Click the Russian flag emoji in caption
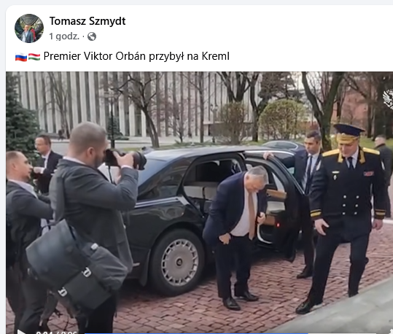Screen dimensions: 393x334 pyautogui.click(x=21, y=57)
